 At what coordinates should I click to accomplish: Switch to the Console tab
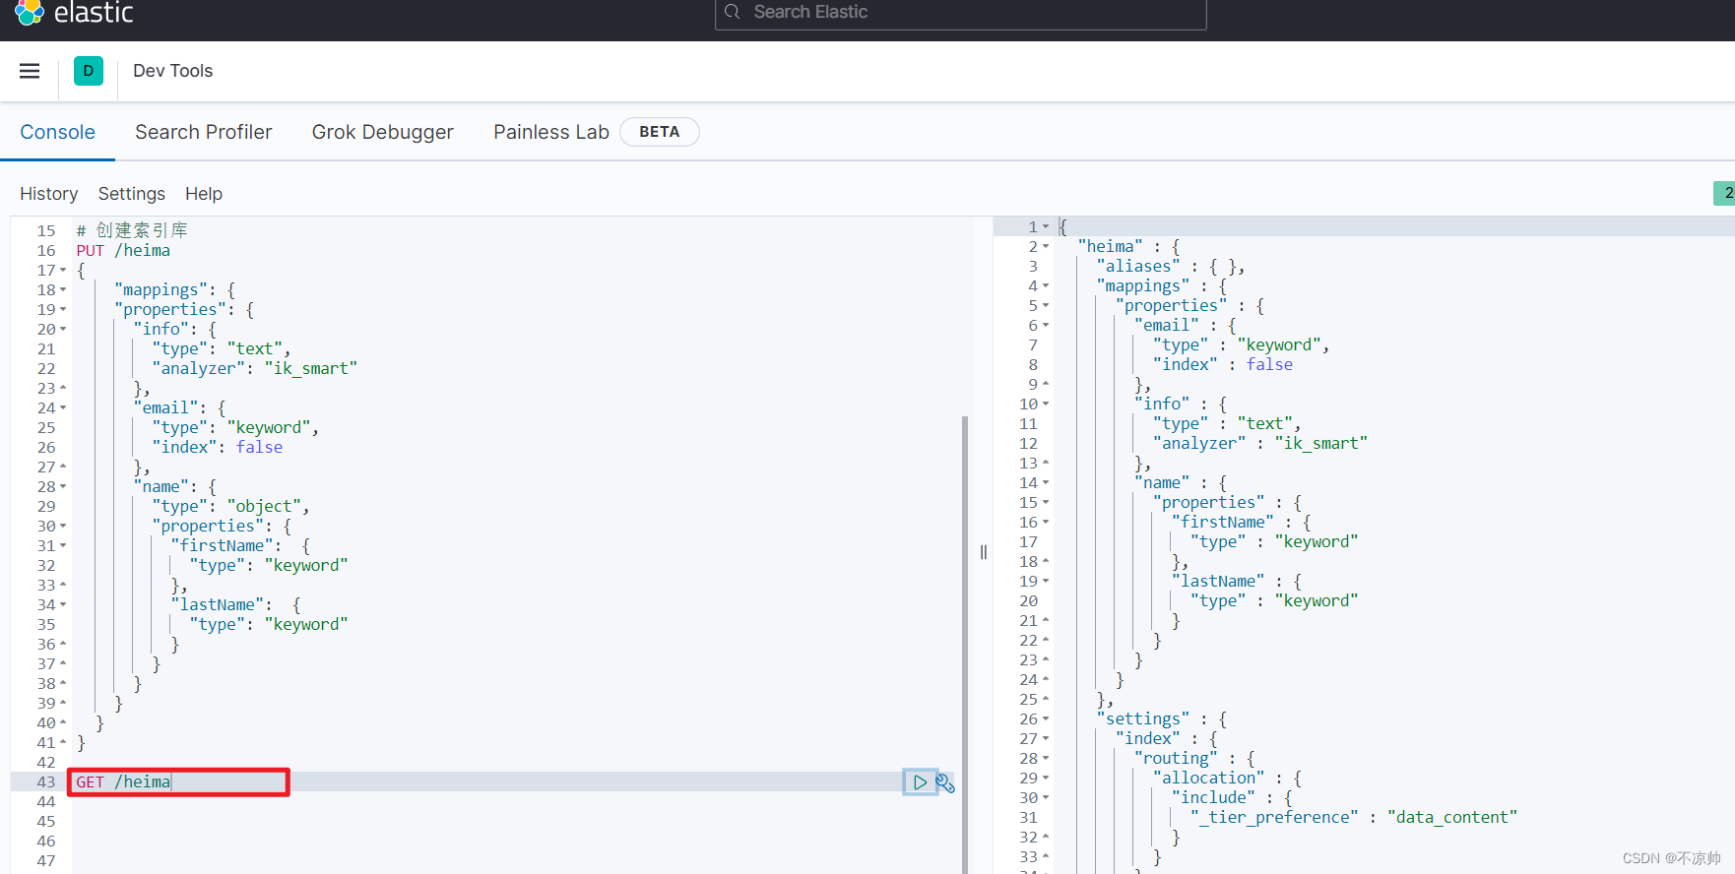(58, 132)
